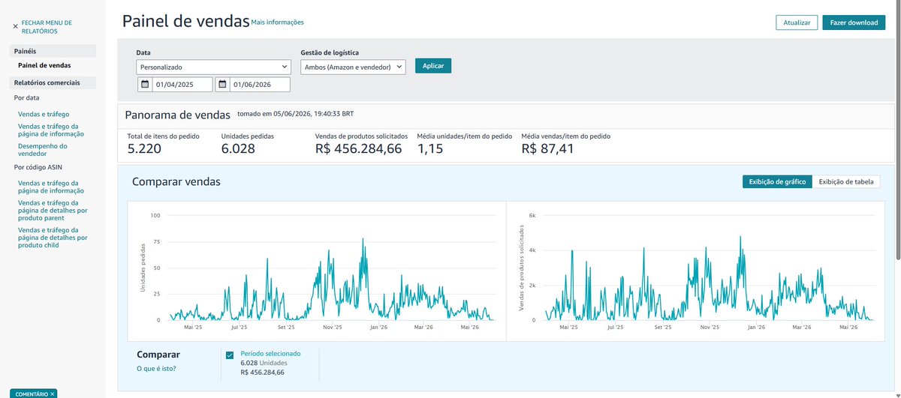This screenshot has height=398, width=901.
Task: Click the end date field 01/06/2026
Action: click(261, 85)
